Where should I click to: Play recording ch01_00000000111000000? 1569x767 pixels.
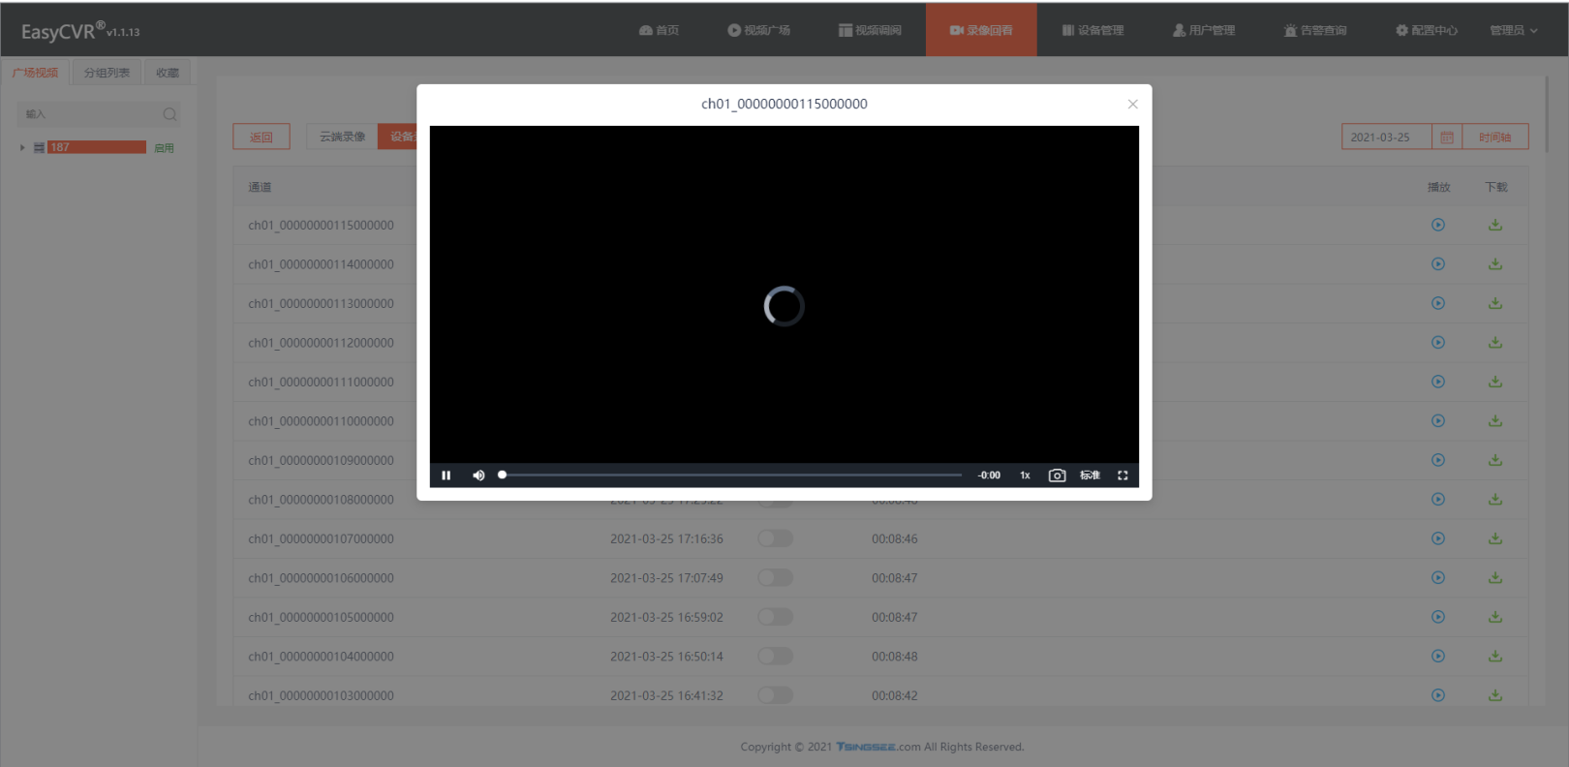1438,382
